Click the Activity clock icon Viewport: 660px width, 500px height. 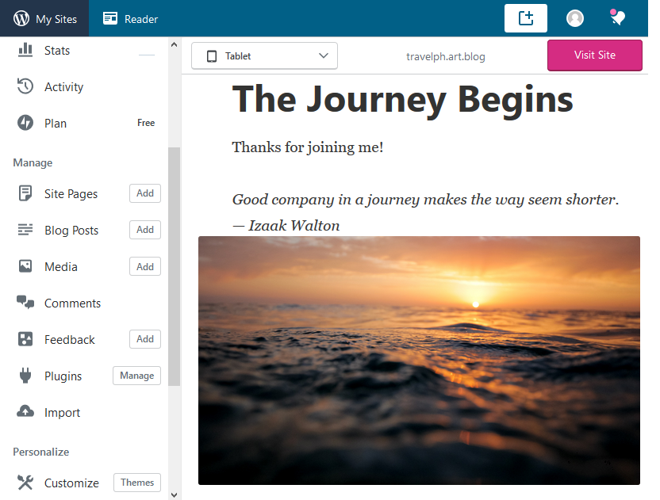point(25,87)
